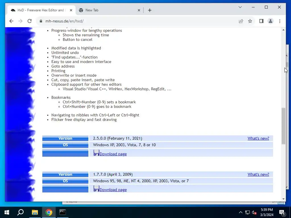The image size is (291, 218).
Task: Open the Windows Start menu
Action: click(x=7, y=212)
